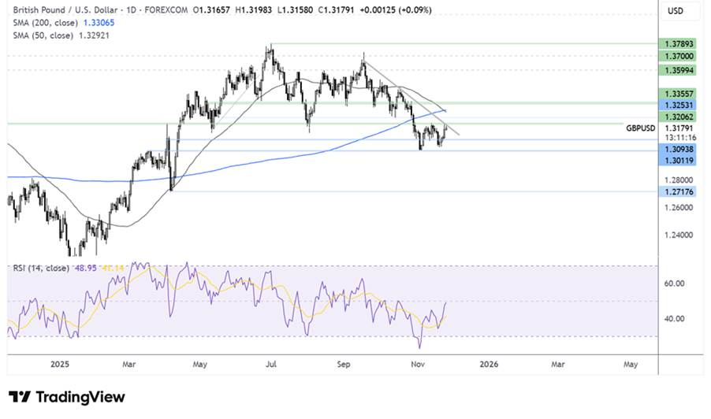
Task: Select the GBPUSD symbol tag on price axis
Action: pyautogui.click(x=642, y=128)
